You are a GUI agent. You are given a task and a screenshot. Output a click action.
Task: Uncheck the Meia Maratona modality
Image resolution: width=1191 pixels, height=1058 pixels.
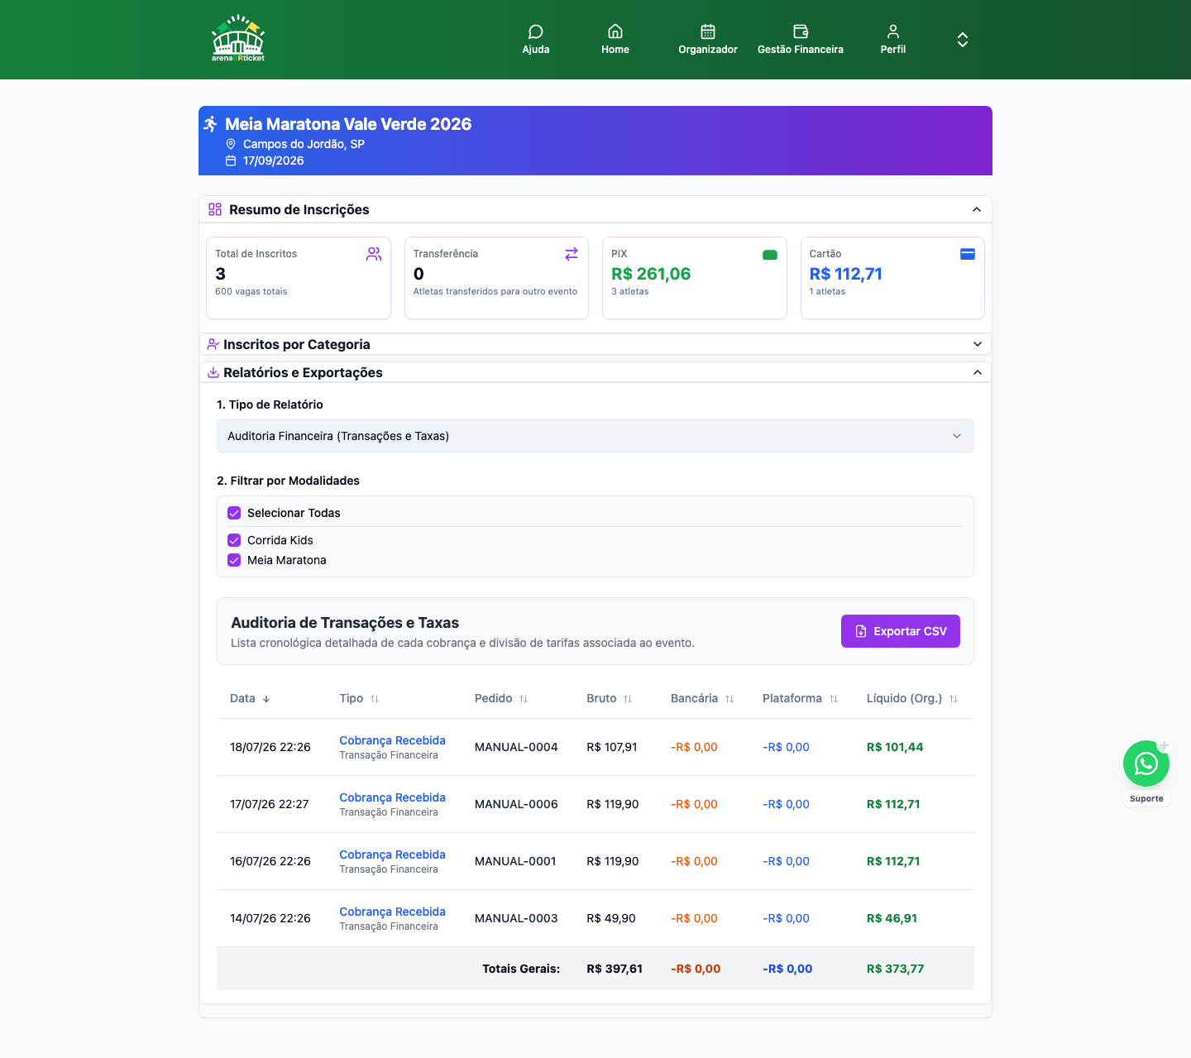click(x=234, y=560)
